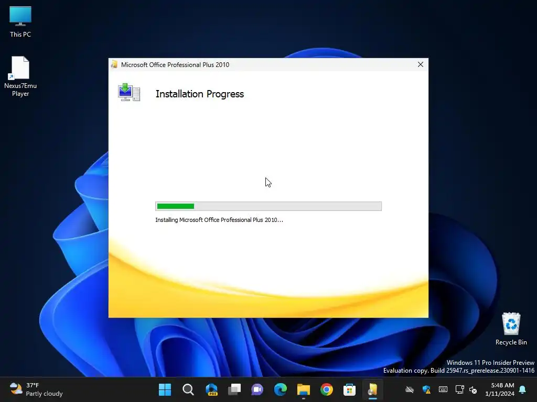Click the Installation Progress computer icon
The height and width of the screenshot is (402, 537).
(129, 92)
